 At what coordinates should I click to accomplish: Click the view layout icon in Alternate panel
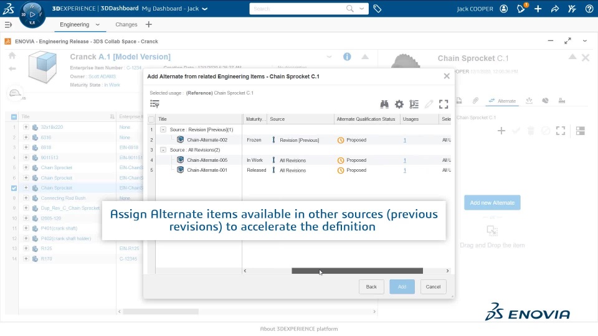581,131
